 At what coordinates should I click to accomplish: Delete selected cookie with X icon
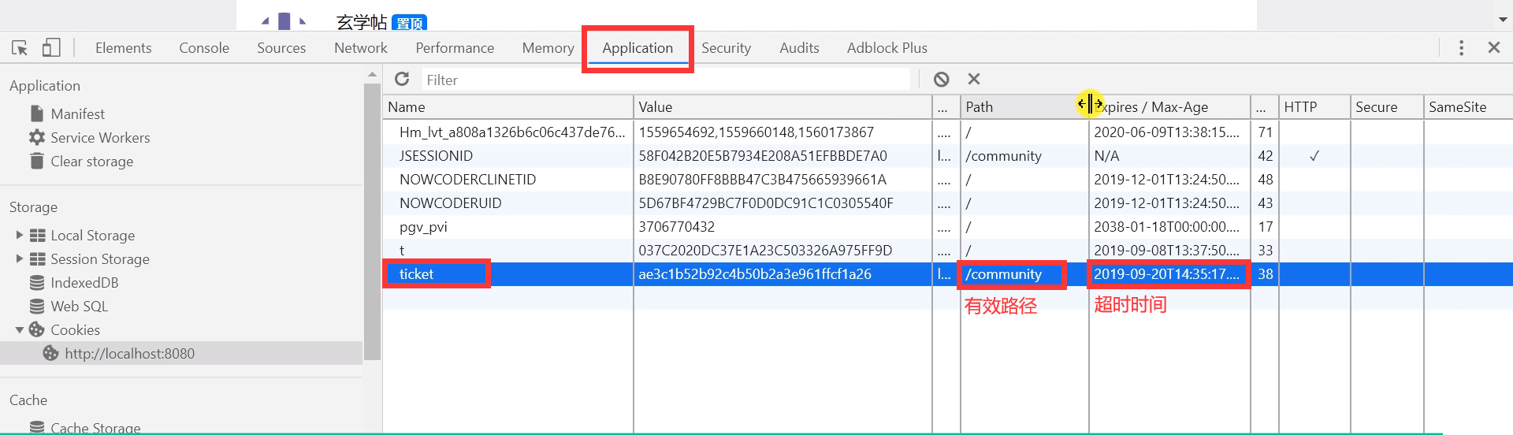coord(974,79)
